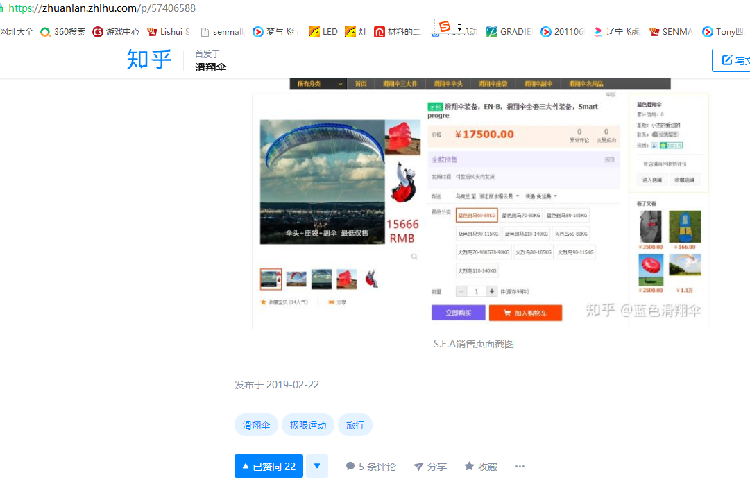Click the publish date 发布于 2019-02-22

point(276,385)
